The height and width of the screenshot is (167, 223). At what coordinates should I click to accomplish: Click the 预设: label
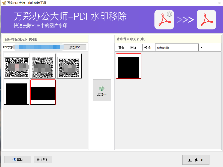click(148, 48)
